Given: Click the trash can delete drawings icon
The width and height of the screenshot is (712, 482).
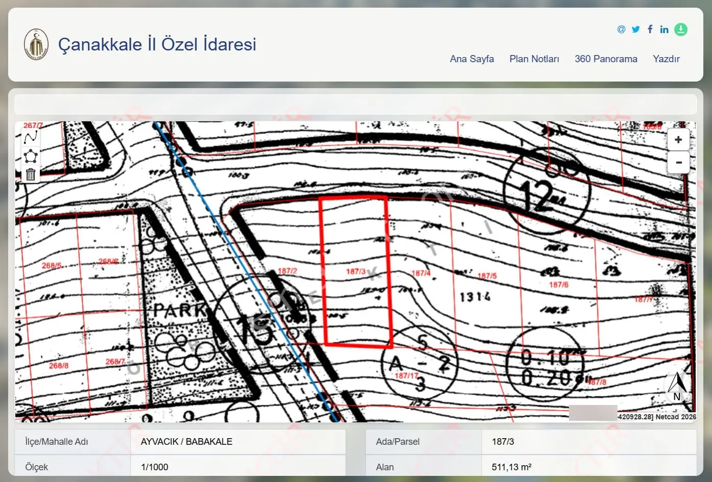Looking at the screenshot, I should pyautogui.click(x=31, y=174).
